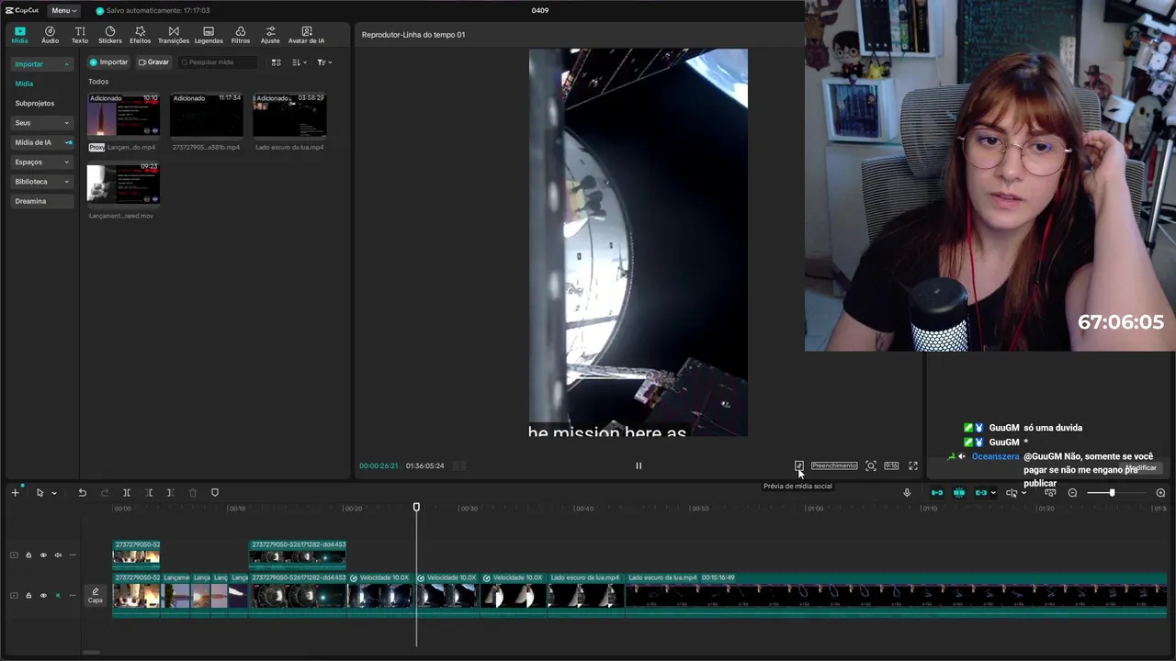This screenshot has height=661, width=1176.
Task: Redo the last edit
Action: (x=104, y=493)
